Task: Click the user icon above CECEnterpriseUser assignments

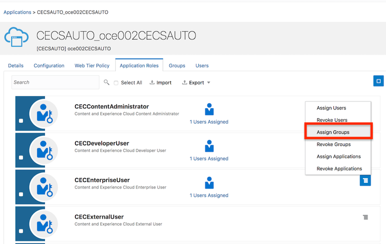Action: [x=209, y=183]
